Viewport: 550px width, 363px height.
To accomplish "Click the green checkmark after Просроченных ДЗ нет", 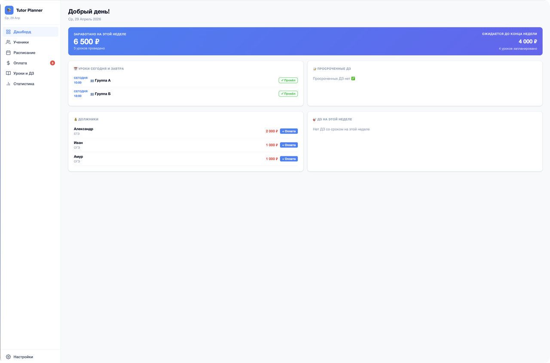I will pyautogui.click(x=353, y=79).
